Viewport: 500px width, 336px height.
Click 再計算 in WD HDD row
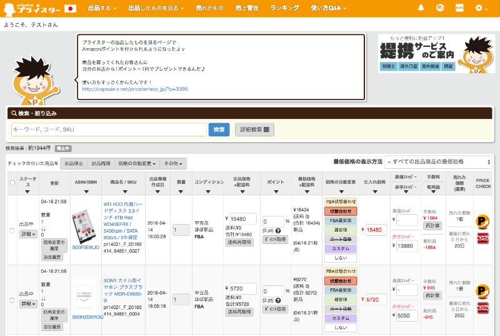coord(432,226)
